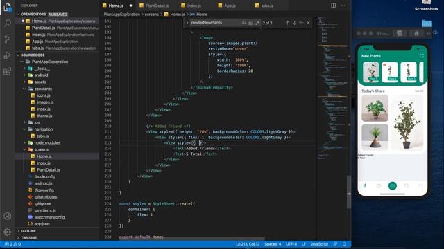Toggle Use Regular Expression in find widget
444x249 pixels.
coord(257,23)
